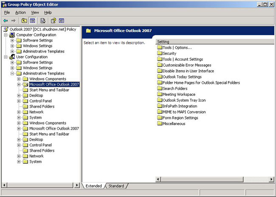276x197 pixels.
Task: Select Start Menu and Taskbar under Outlook 2007
Action: 49,90
